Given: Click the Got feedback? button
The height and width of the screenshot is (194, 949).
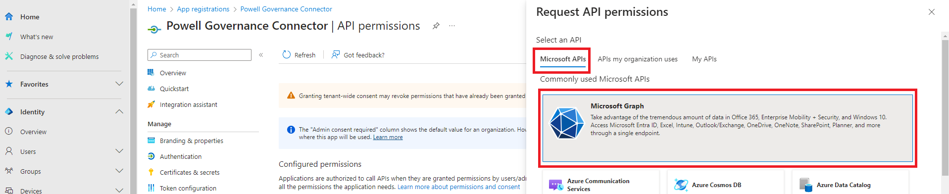Looking at the screenshot, I should (x=358, y=55).
